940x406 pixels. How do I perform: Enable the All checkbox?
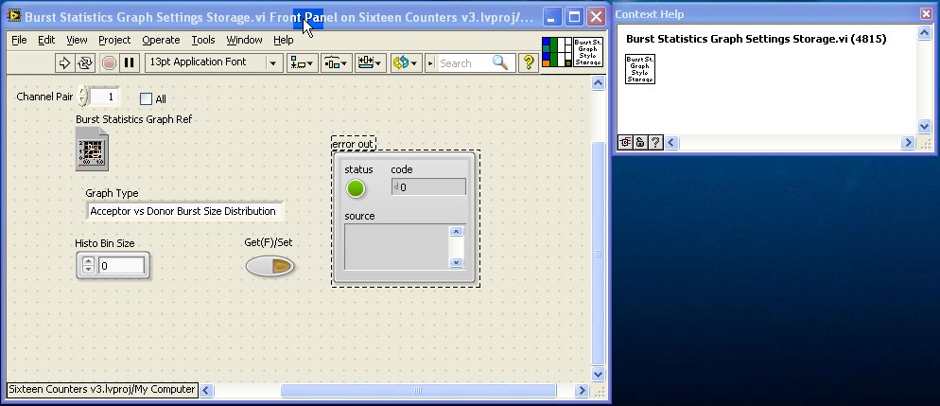coord(146,99)
